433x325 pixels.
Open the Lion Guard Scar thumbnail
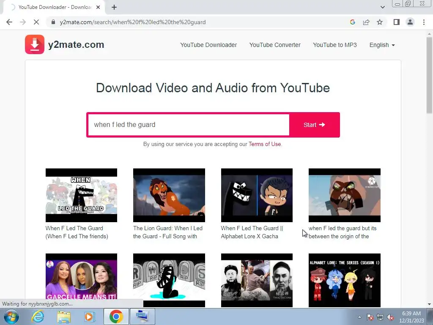pyautogui.click(x=169, y=195)
